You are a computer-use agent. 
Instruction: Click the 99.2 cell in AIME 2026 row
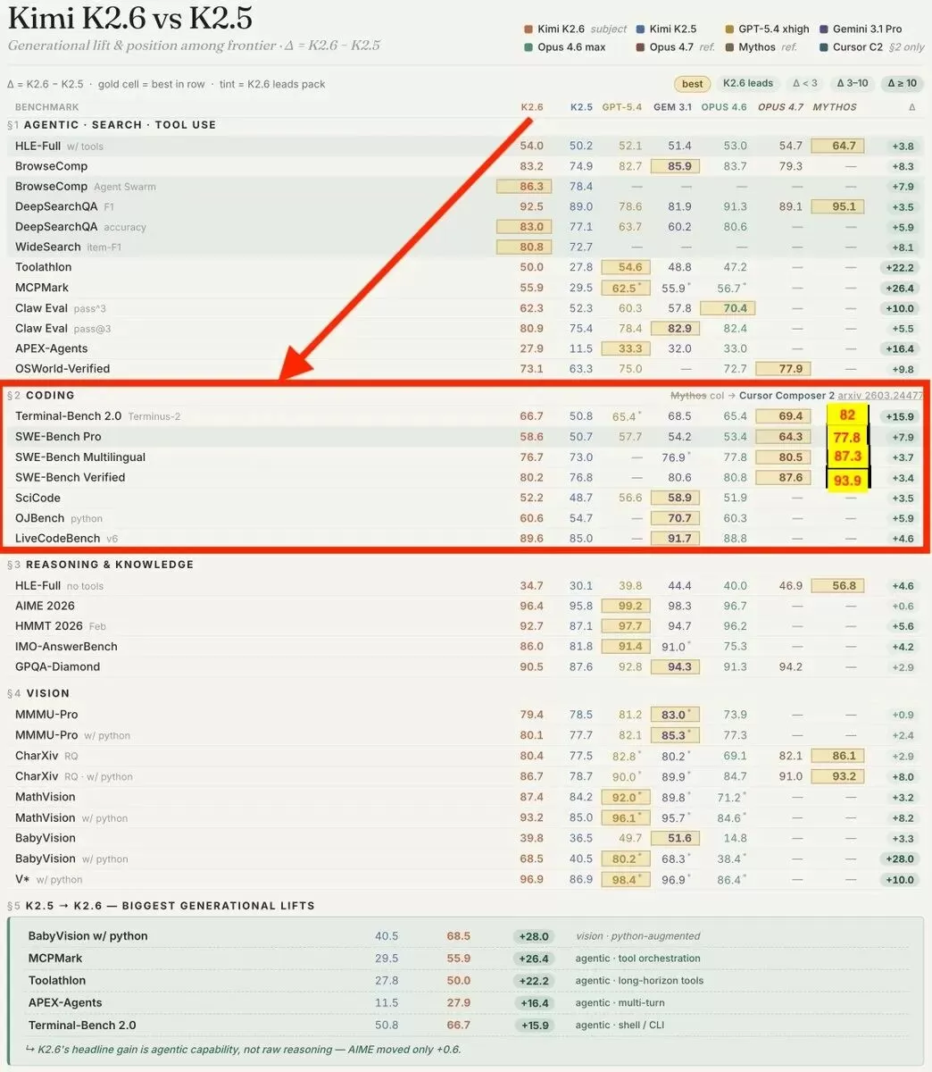coord(624,606)
